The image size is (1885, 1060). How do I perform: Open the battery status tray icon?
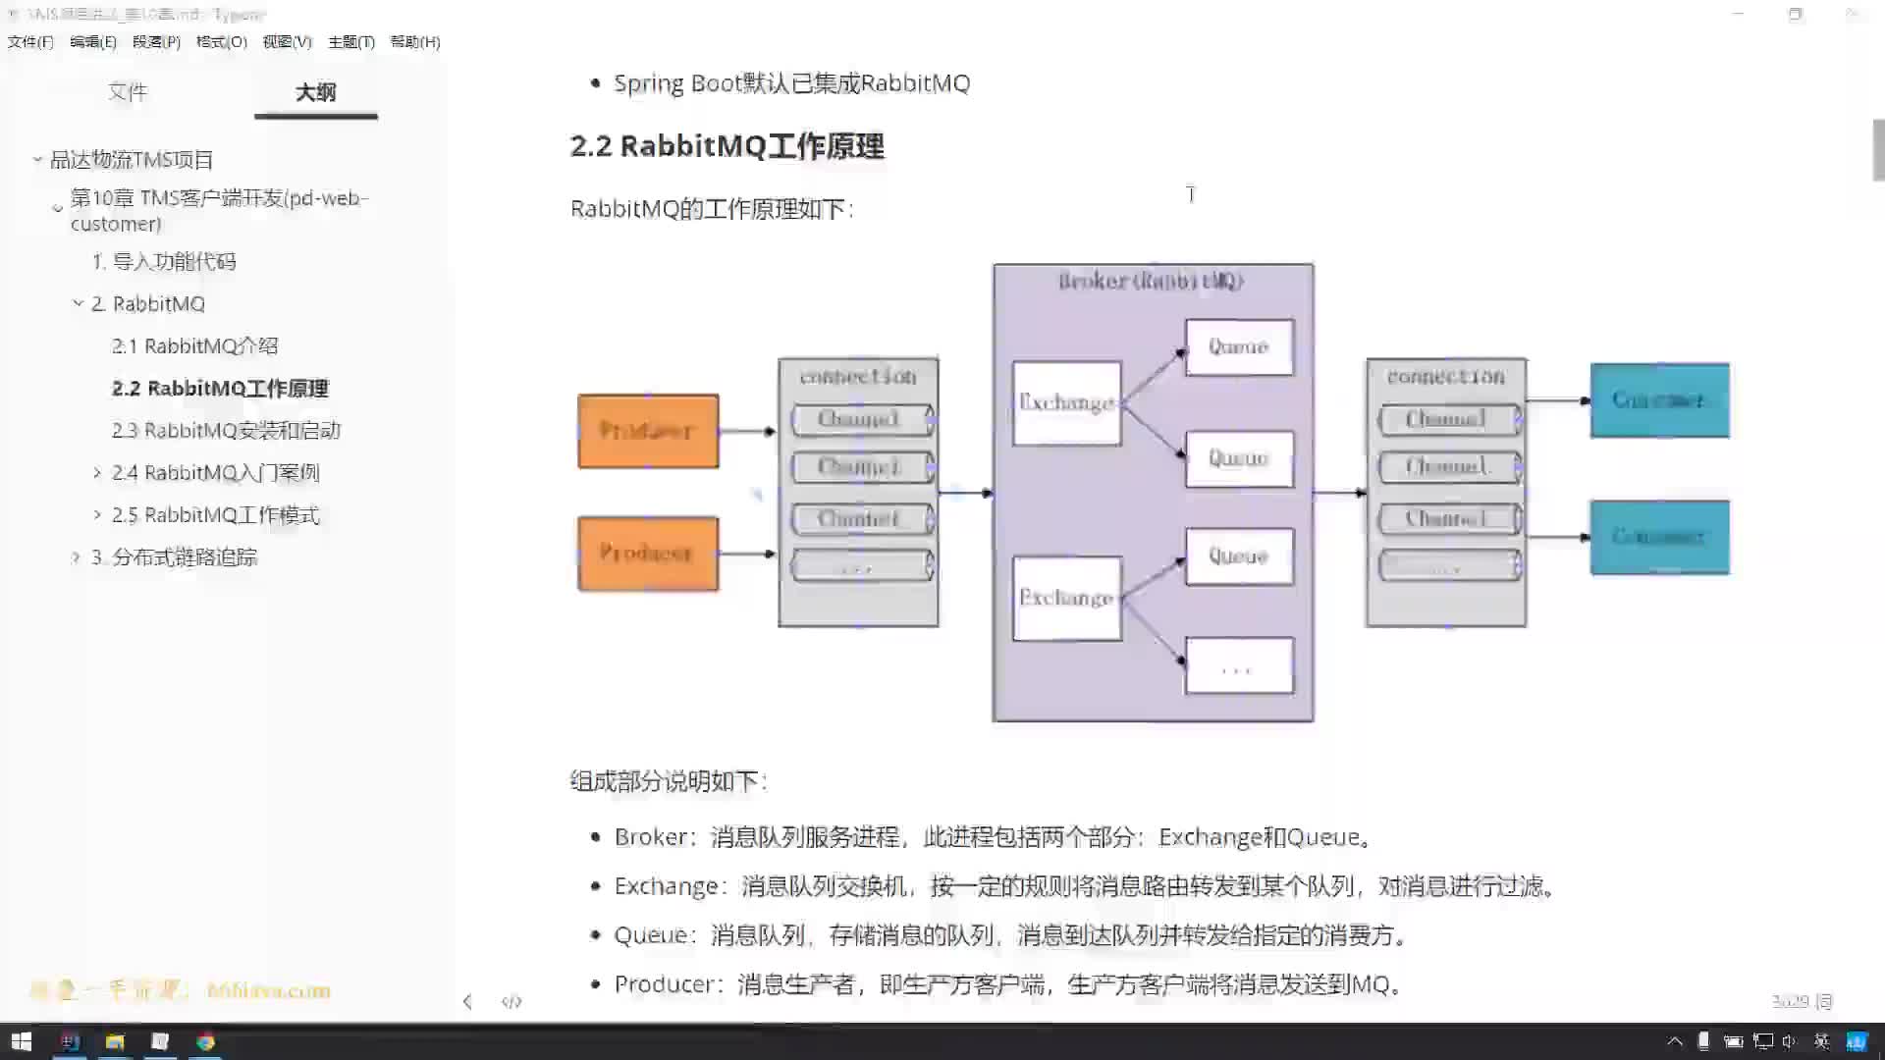click(1734, 1041)
